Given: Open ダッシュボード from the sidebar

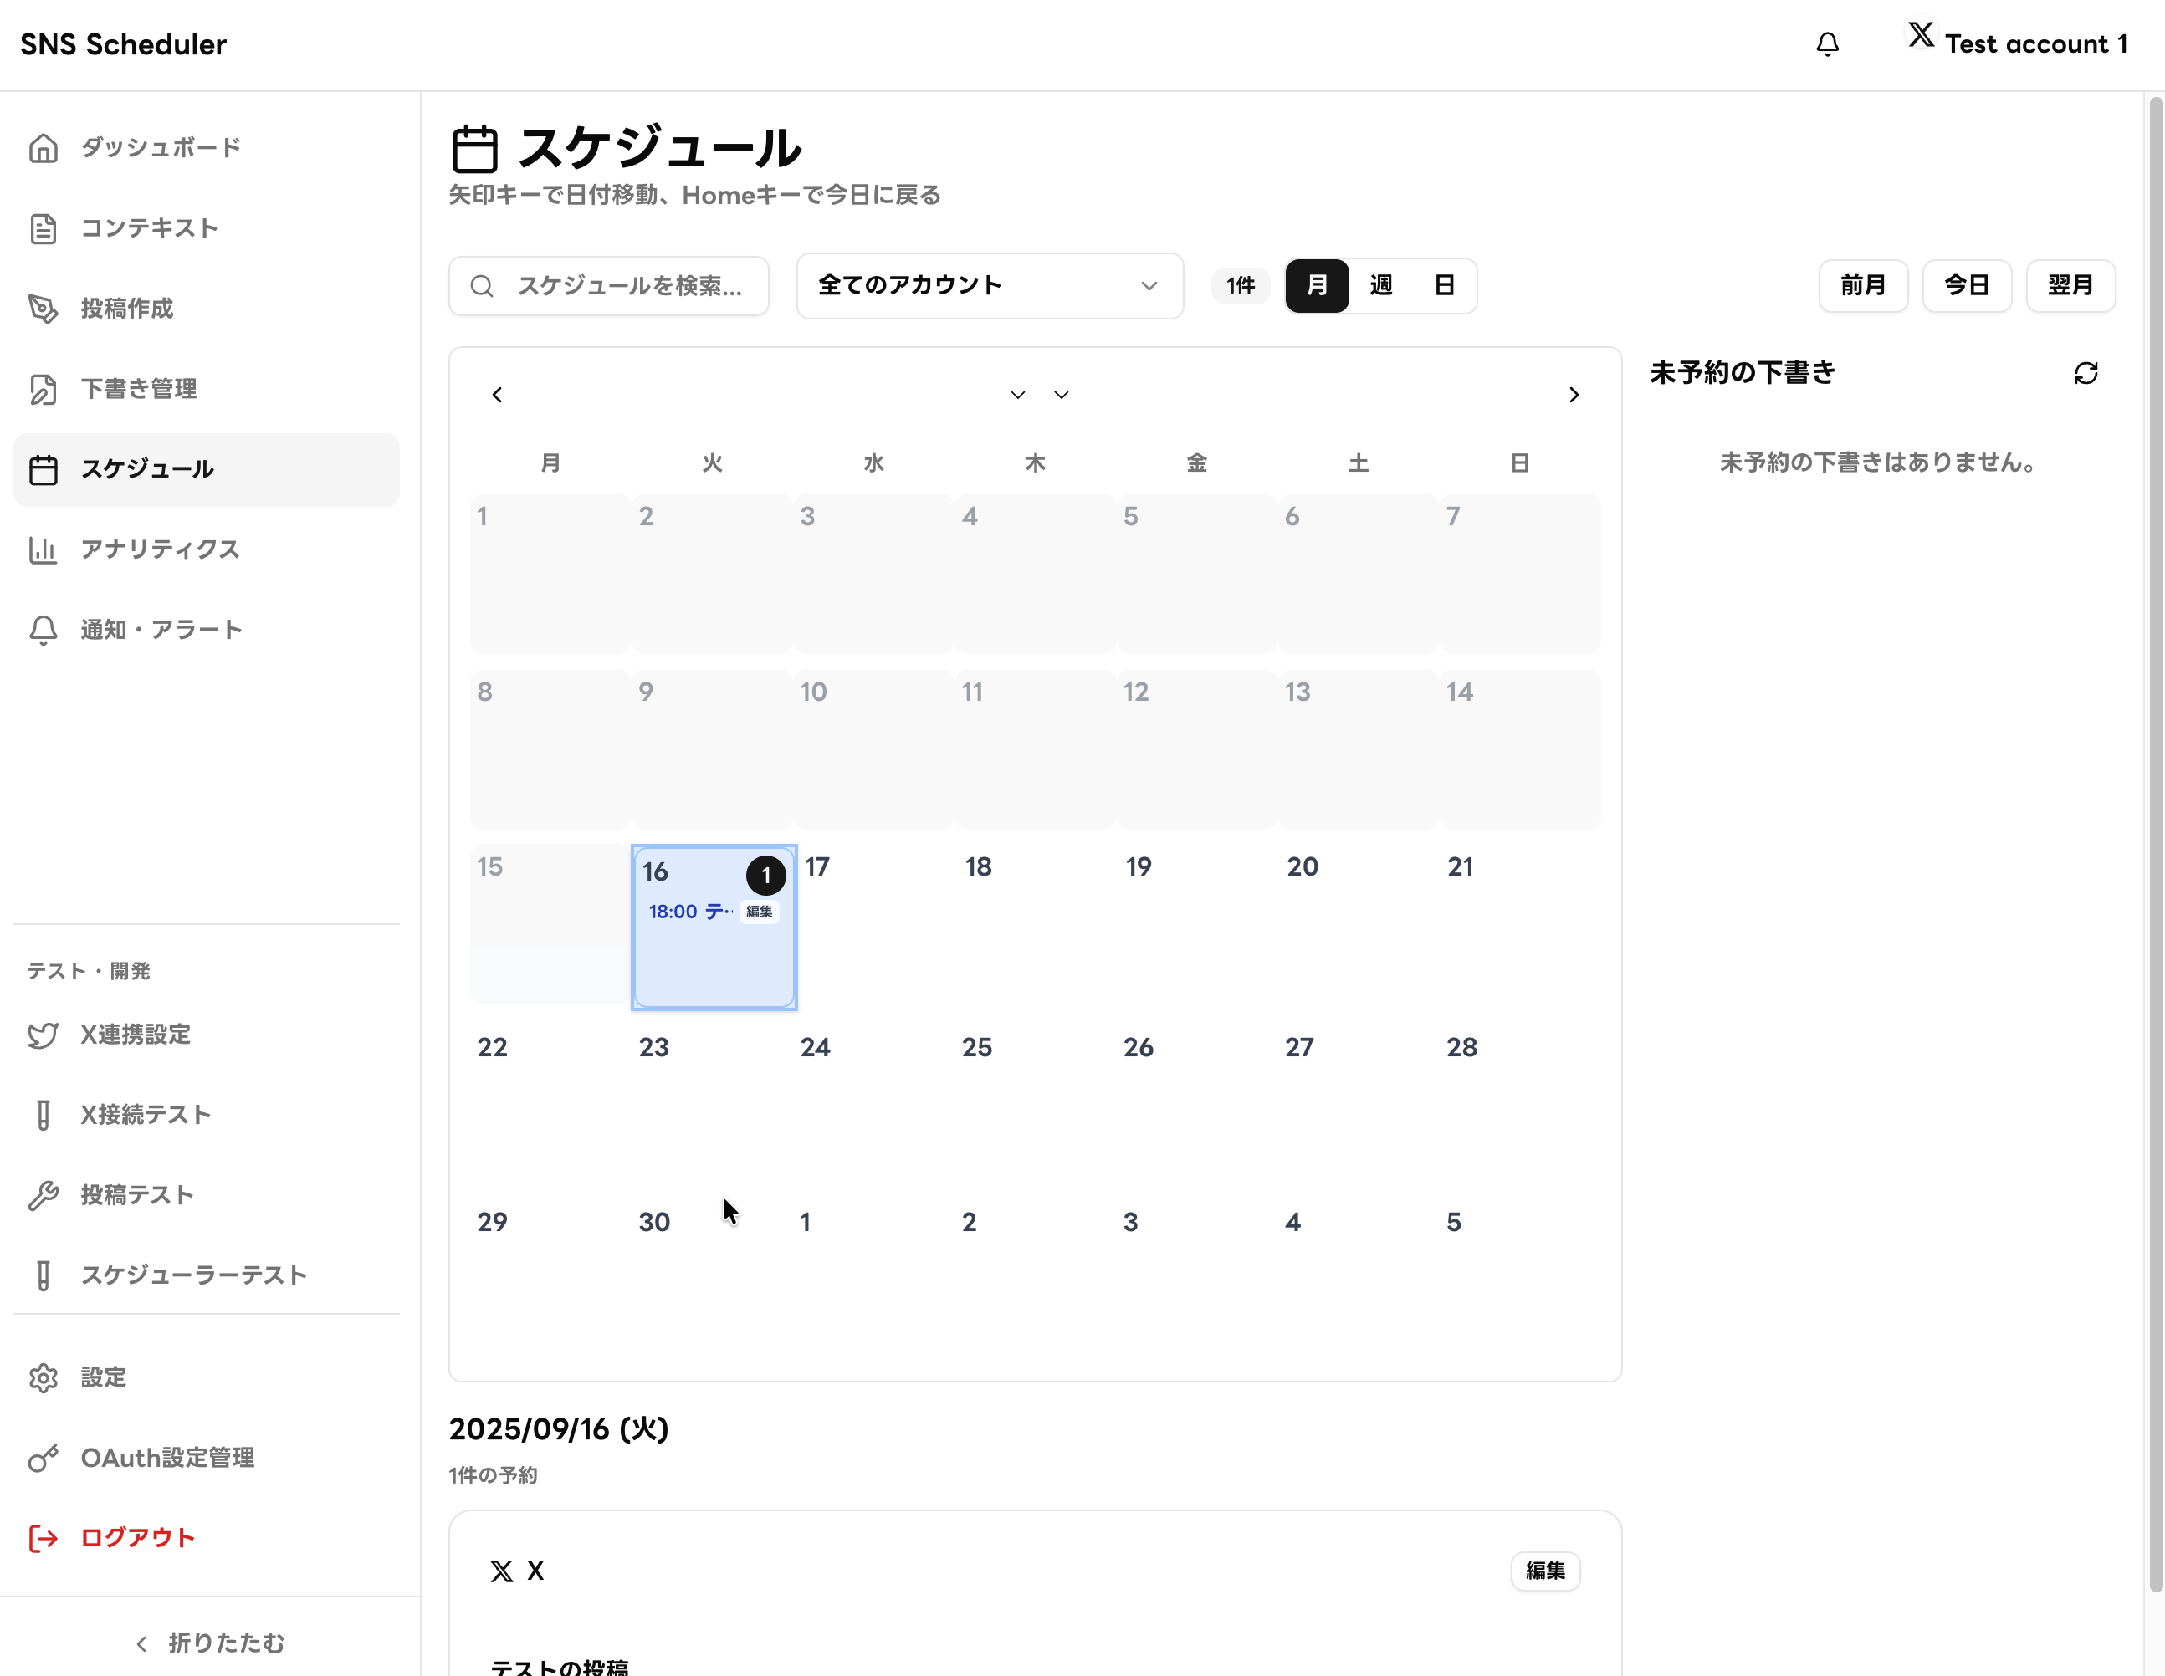Looking at the screenshot, I should (x=161, y=148).
